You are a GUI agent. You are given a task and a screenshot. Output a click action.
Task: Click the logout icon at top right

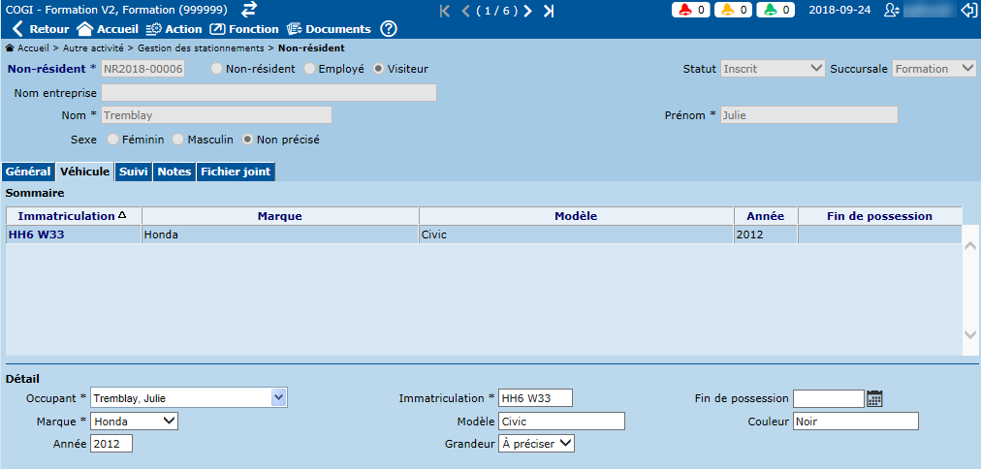[x=966, y=10]
